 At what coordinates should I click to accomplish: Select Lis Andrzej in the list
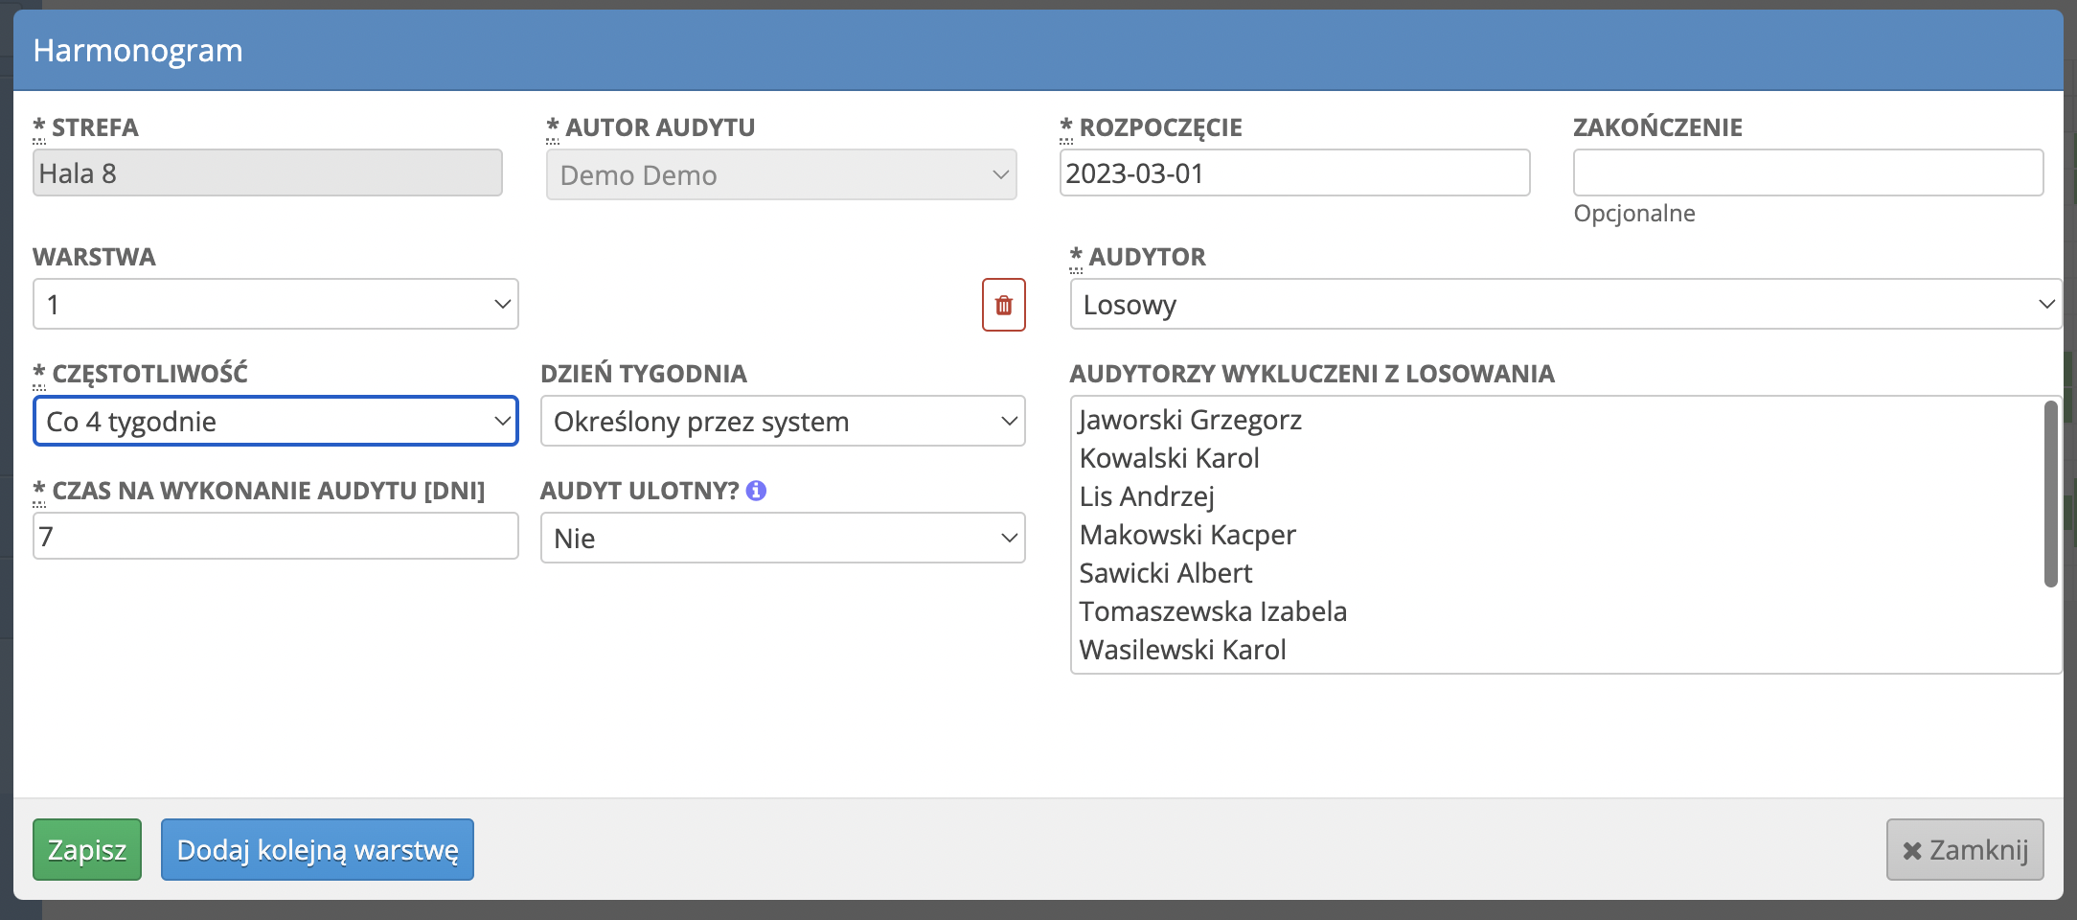point(1147,496)
